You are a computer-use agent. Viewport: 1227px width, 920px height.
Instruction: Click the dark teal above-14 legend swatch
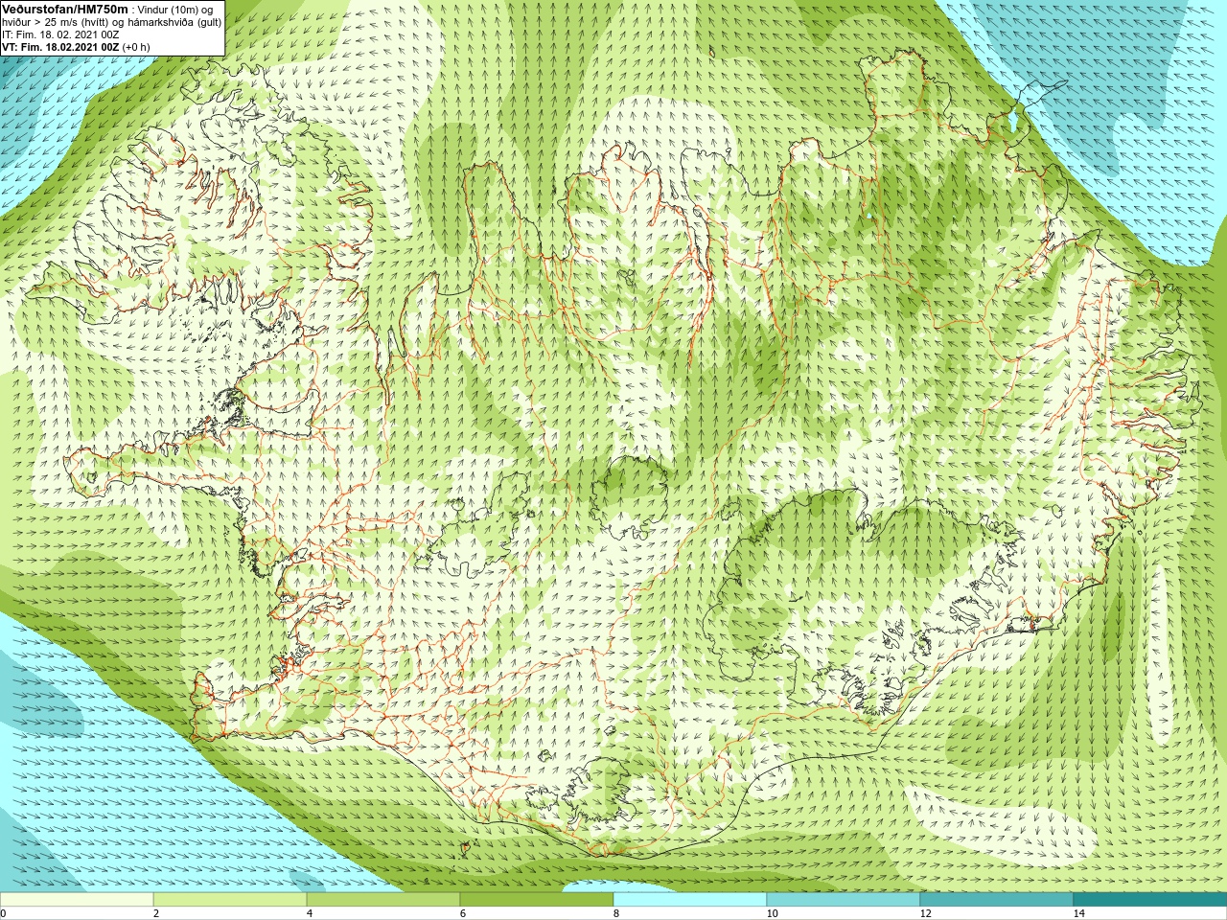click(1150, 900)
